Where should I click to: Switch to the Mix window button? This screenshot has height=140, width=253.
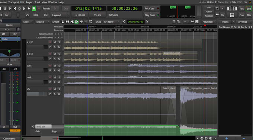click(x=249, y=15)
